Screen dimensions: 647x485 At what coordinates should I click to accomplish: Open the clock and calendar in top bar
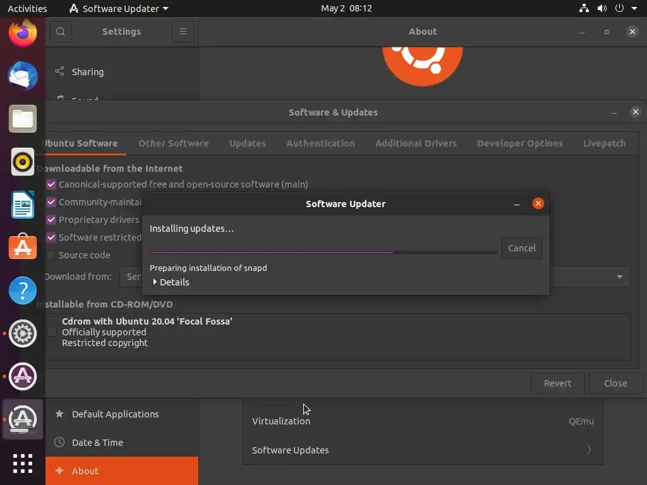pyautogui.click(x=346, y=8)
